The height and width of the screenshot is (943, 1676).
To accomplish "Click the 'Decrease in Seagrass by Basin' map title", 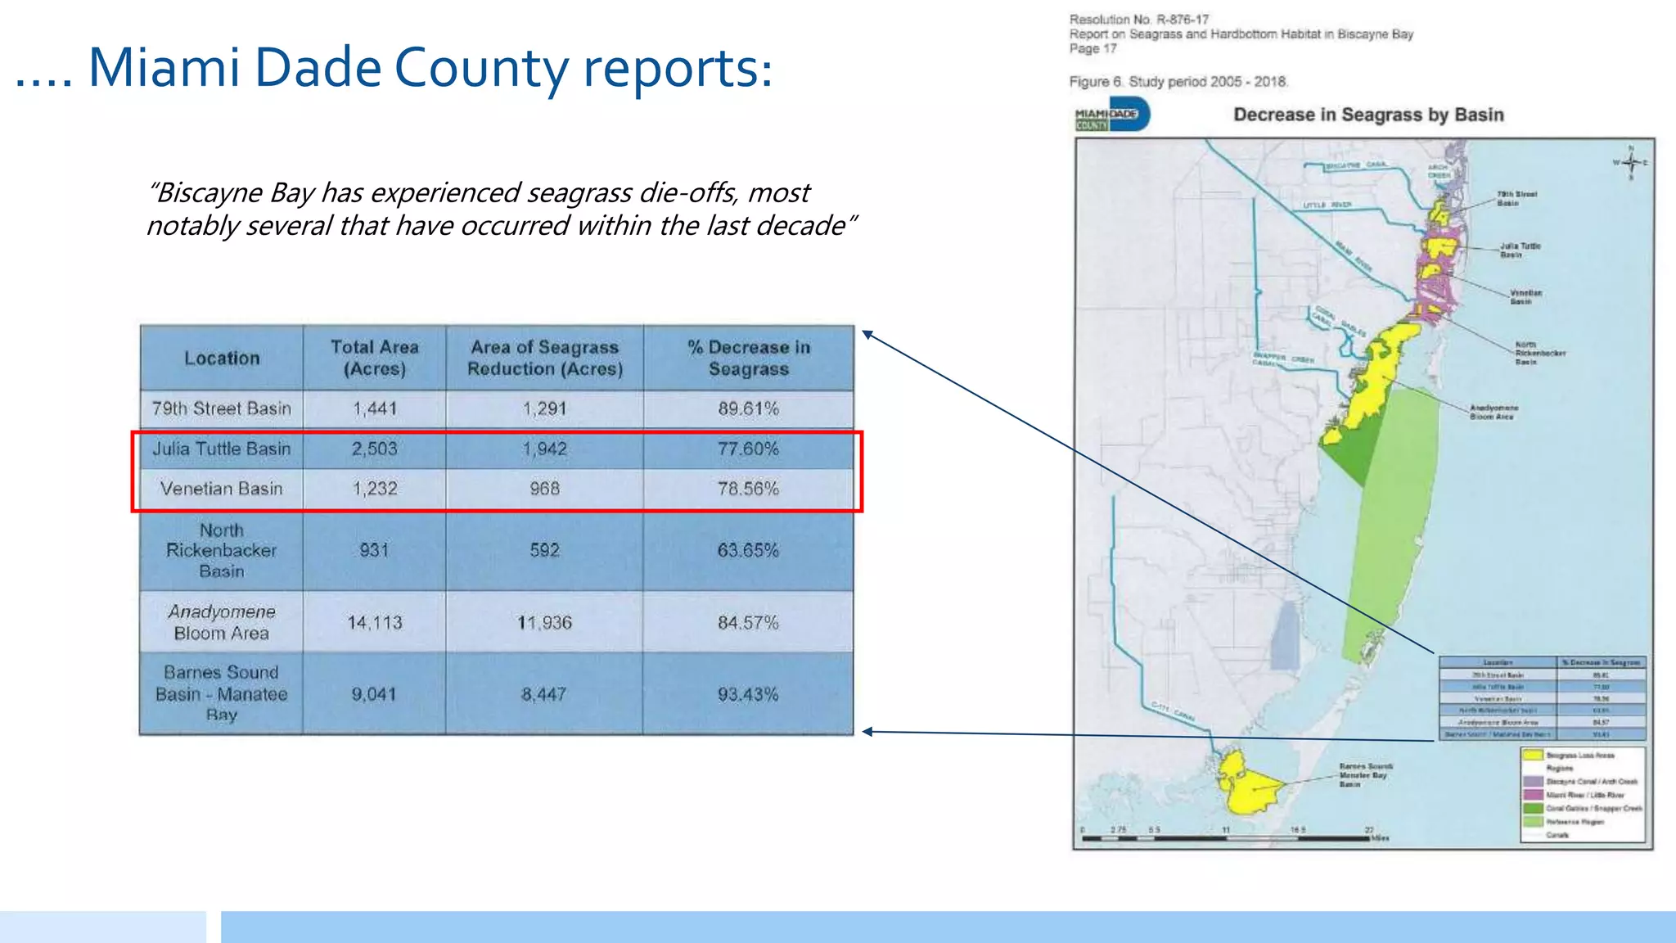I will pyautogui.click(x=1368, y=115).
